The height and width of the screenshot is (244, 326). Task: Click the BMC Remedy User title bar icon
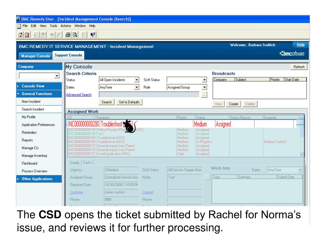click(19, 19)
